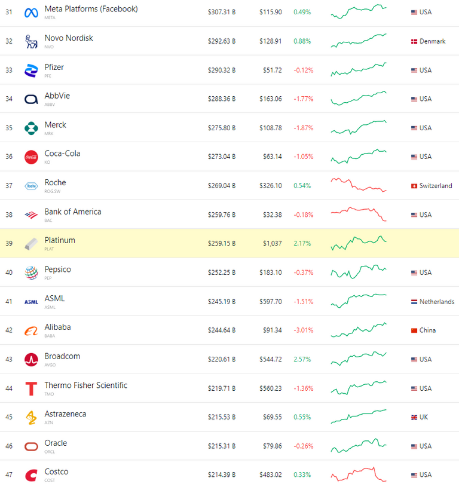Click the $597.70 ASML price

pyautogui.click(x=271, y=302)
